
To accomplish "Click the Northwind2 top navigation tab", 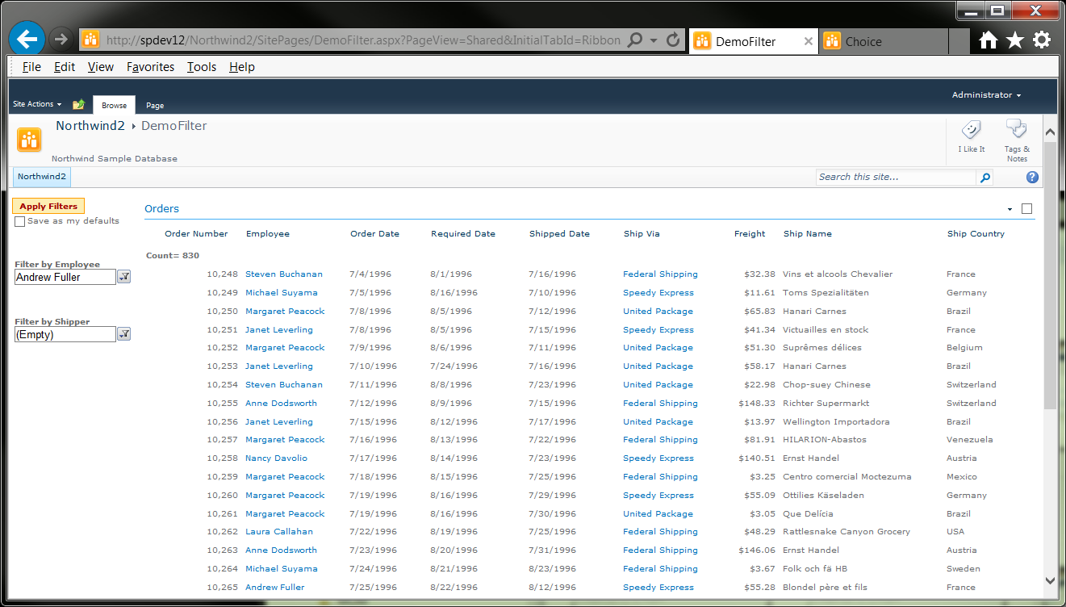I will pyautogui.click(x=42, y=177).
